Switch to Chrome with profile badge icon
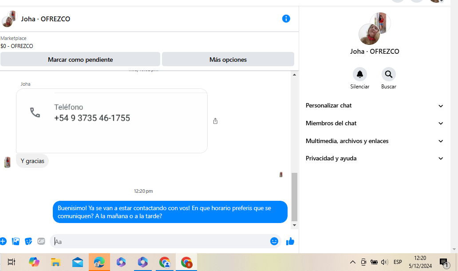Image resolution: width=458 pixels, height=271 pixels. [165, 262]
